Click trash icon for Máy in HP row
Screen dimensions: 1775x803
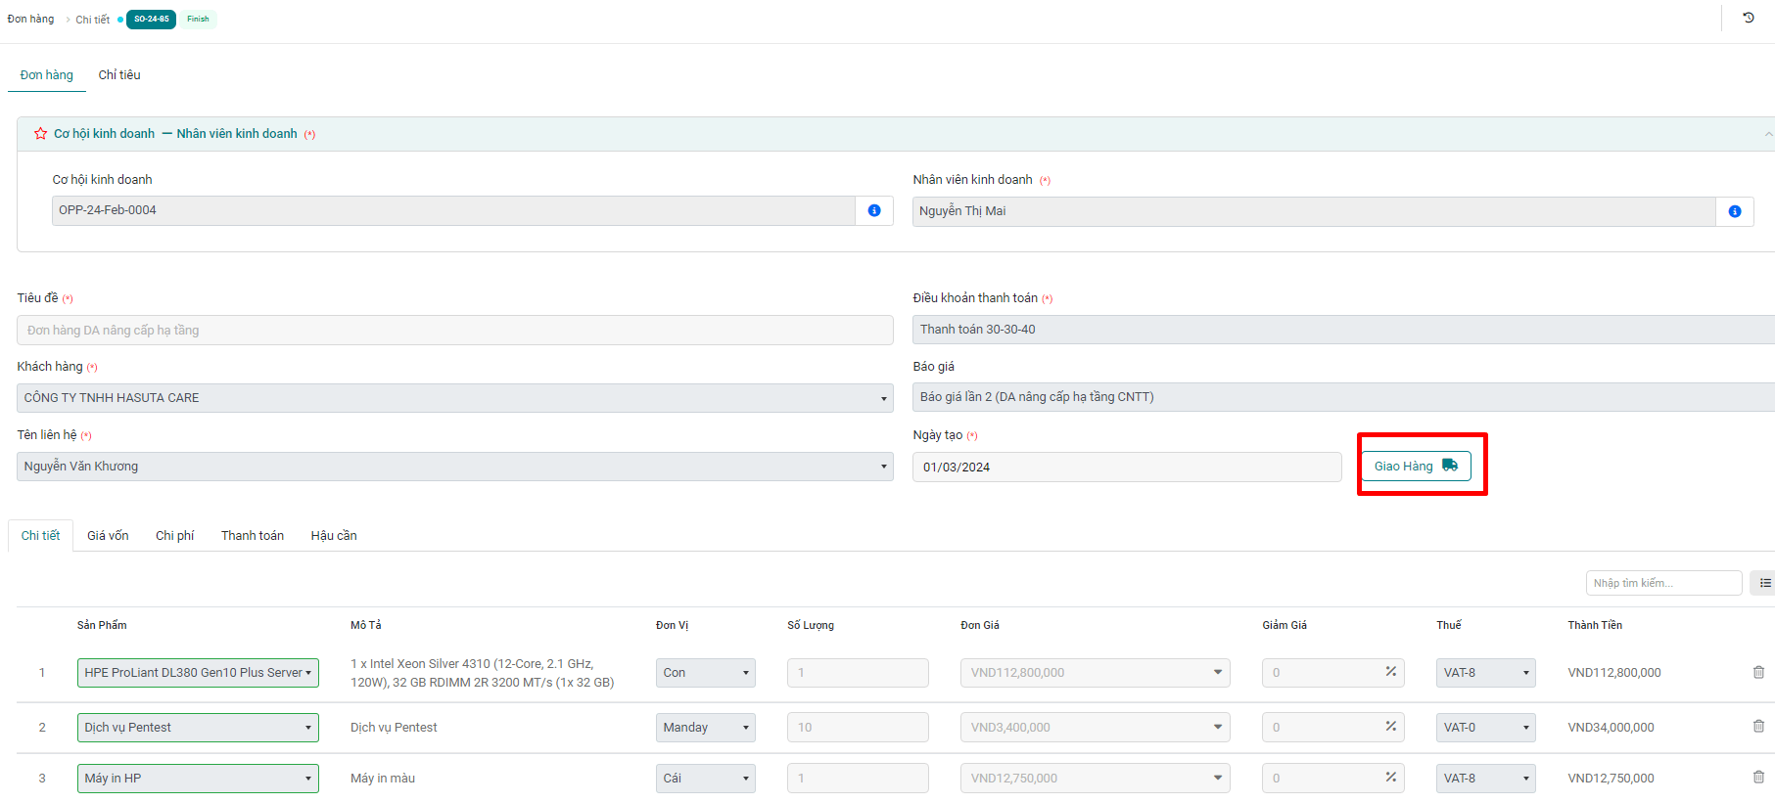click(x=1758, y=778)
